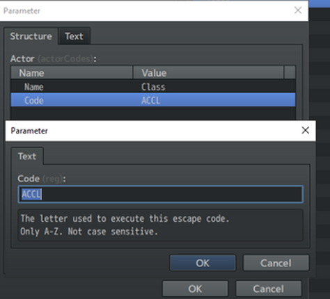330x299 pixels.
Task: Select the Text tab in the Code dialog
Action: pos(27,156)
